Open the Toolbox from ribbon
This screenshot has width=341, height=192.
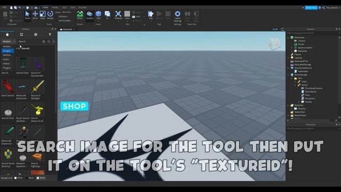coord(90,15)
